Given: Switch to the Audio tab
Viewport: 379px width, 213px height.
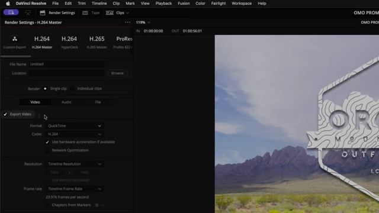Looking at the screenshot, I should pyautogui.click(x=66, y=102).
